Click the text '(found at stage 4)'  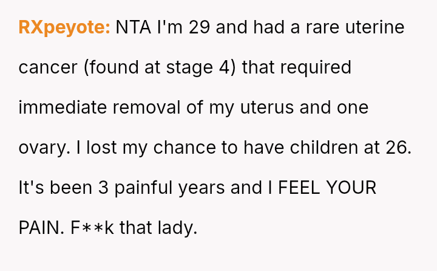pos(159,67)
